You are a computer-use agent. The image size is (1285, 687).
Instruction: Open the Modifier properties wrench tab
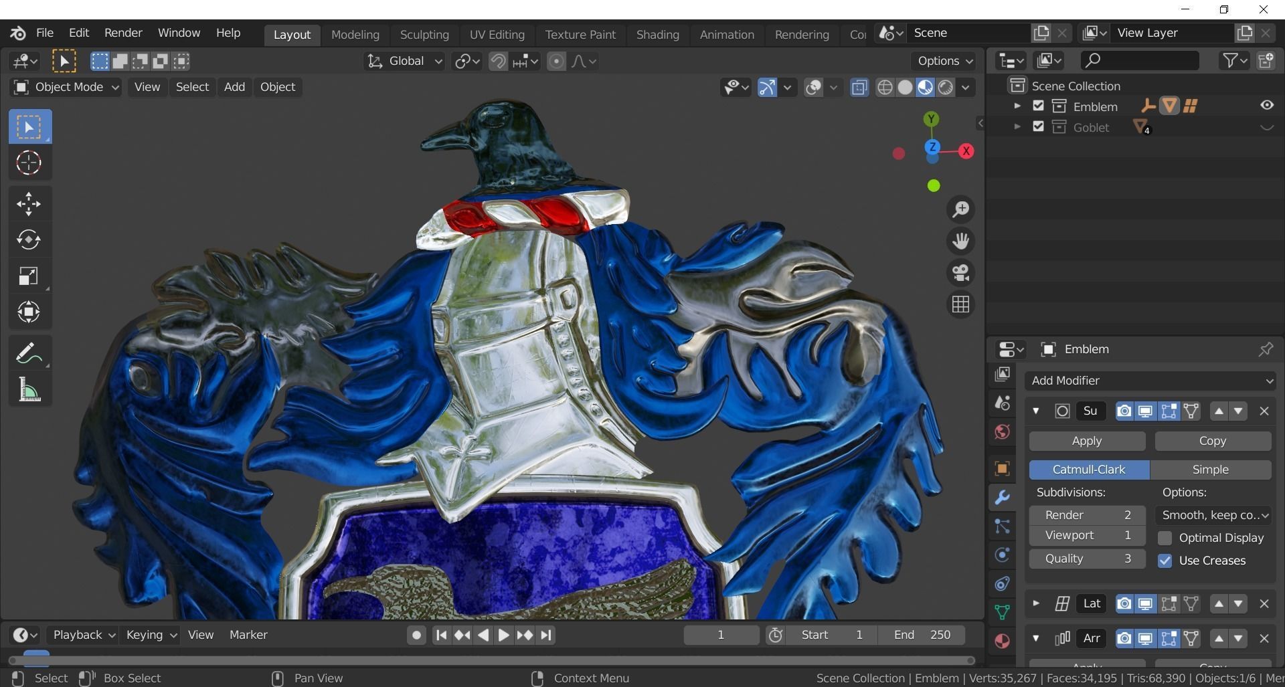pyautogui.click(x=1002, y=497)
